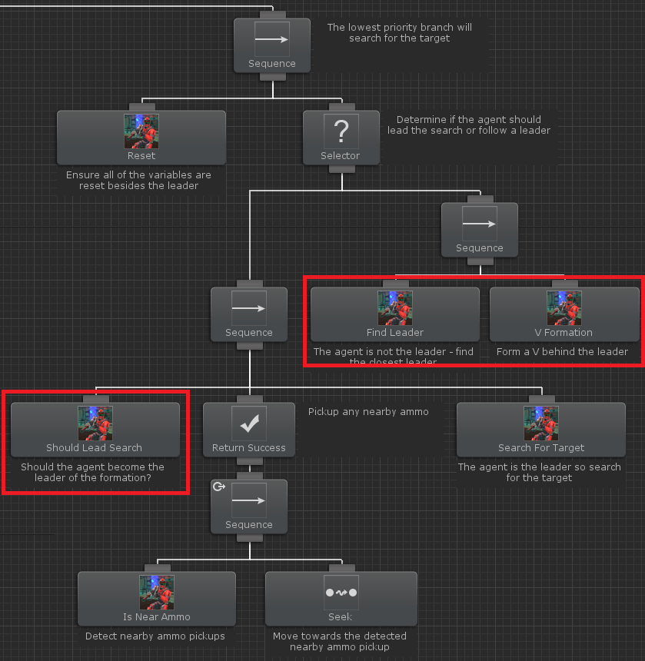Image resolution: width=645 pixels, height=661 pixels.
Task: Click the Search For Target node icon
Action: click(541, 424)
